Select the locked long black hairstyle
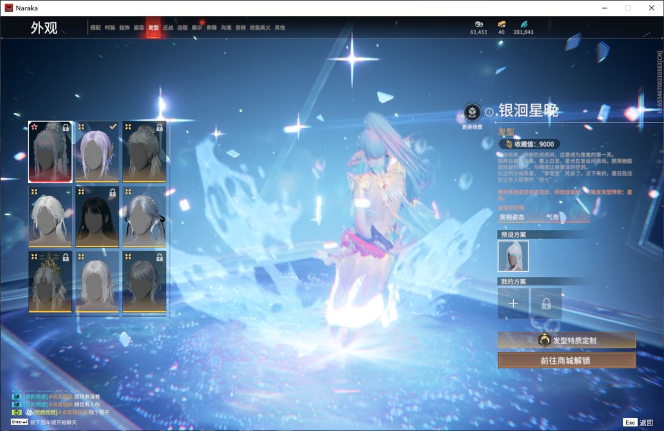Viewport: 664px width, 431px height. point(97,217)
